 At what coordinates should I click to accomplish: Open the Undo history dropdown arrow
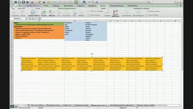(51, 2)
